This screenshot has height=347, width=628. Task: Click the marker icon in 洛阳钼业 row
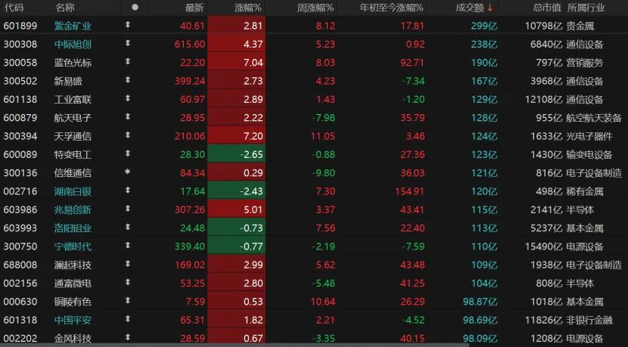(128, 228)
